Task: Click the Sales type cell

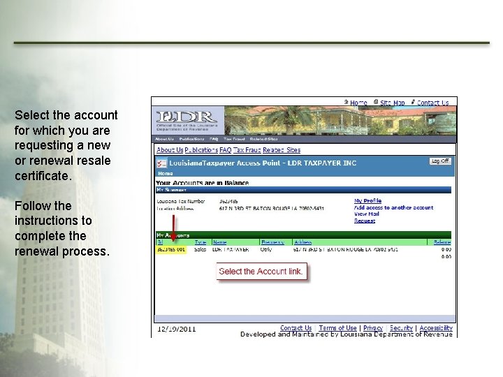Action: pyautogui.click(x=201, y=249)
